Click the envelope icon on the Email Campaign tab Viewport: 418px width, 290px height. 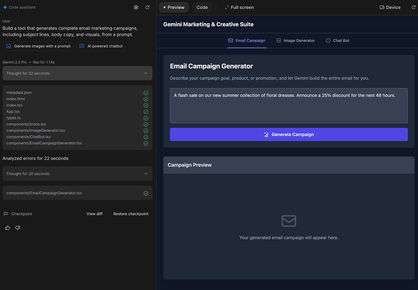coord(231,41)
